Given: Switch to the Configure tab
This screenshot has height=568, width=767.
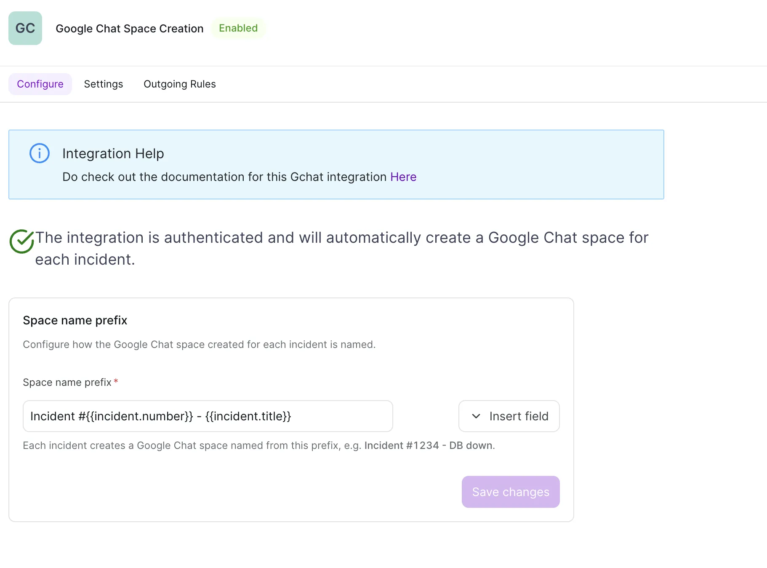Looking at the screenshot, I should coord(40,84).
